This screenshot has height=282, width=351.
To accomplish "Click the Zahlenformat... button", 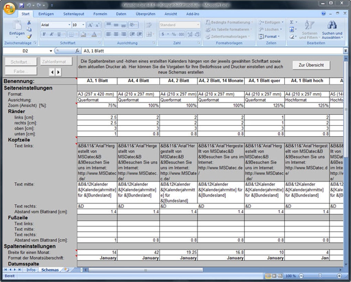I will 56,62.
